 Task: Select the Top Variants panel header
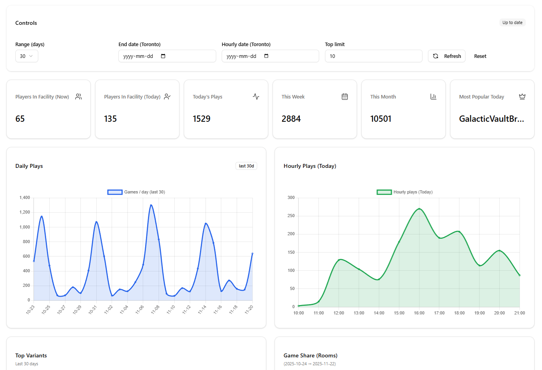point(31,355)
